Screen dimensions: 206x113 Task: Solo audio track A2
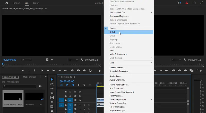pyautogui.click(x=84, y=109)
